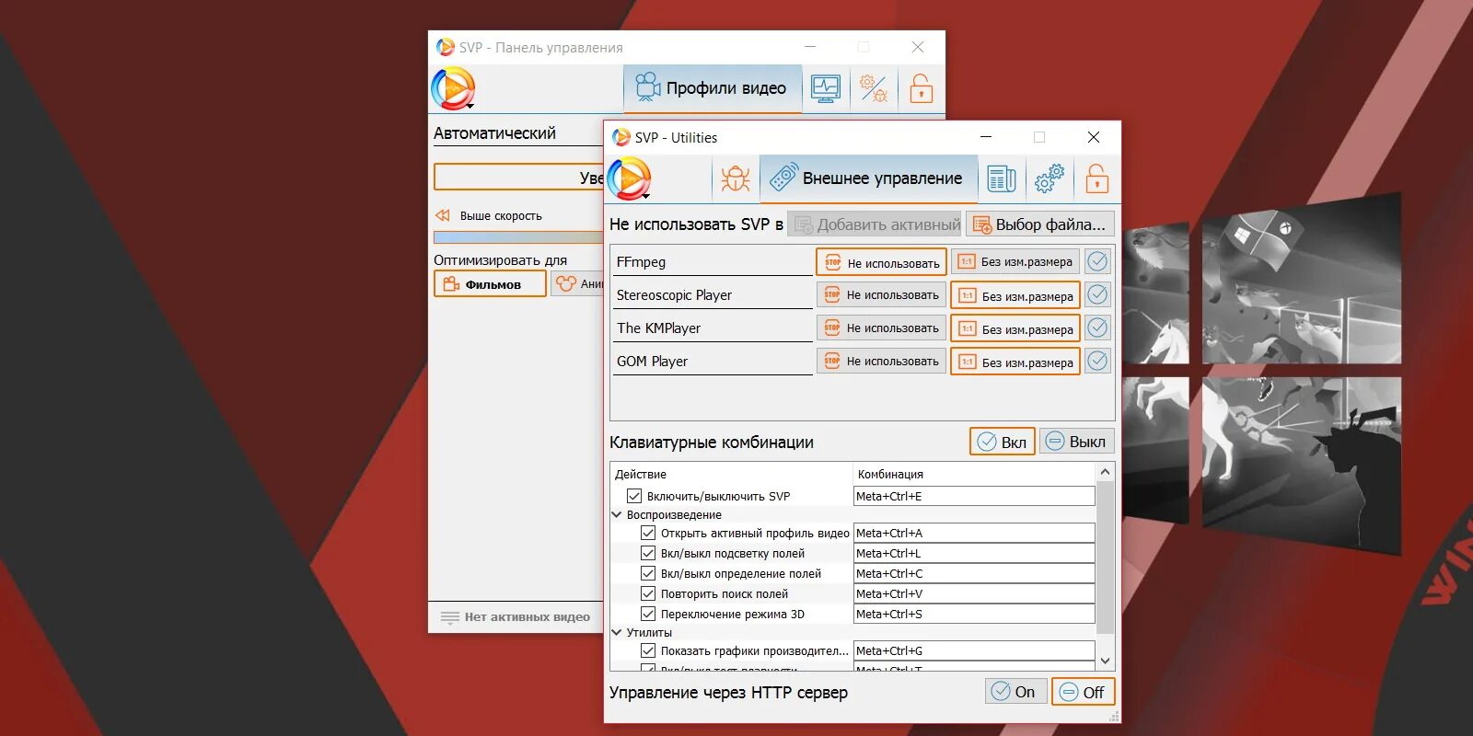Toggle Повторить поиск полей checkbox
Screen dimensions: 1473x736
(648, 593)
